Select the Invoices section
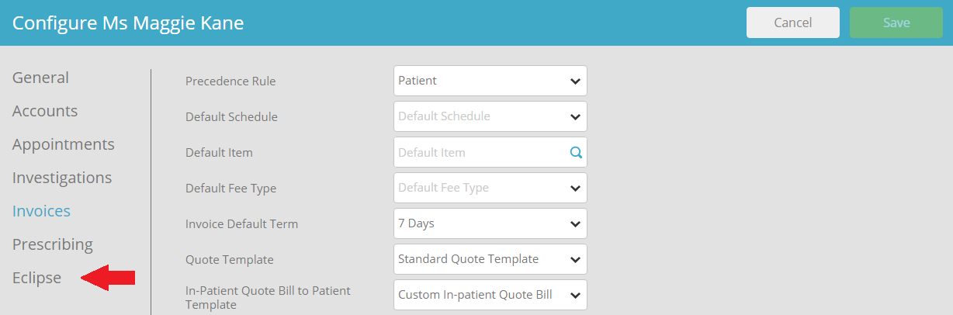953x315 pixels. 41,211
